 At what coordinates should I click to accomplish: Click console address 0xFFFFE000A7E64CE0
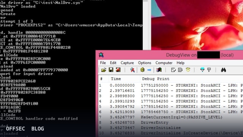point(38,40)
